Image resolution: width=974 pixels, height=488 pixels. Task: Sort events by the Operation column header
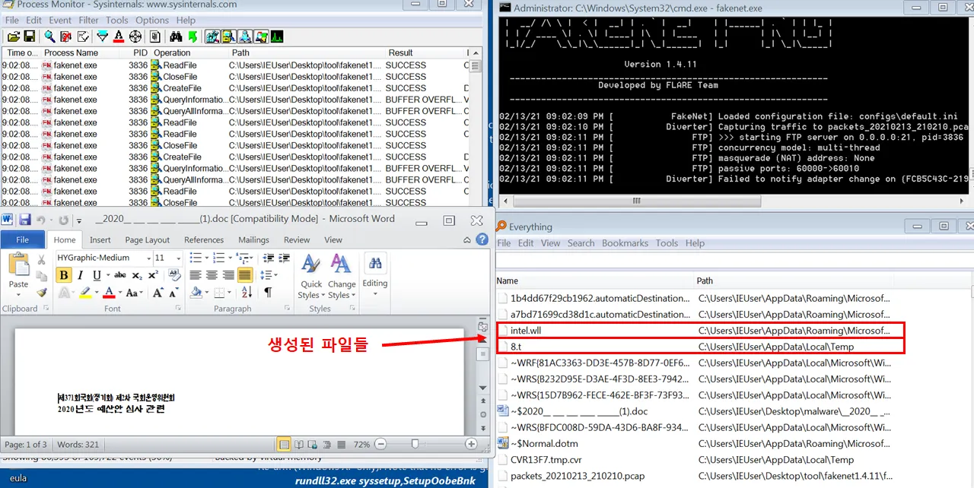pos(172,52)
